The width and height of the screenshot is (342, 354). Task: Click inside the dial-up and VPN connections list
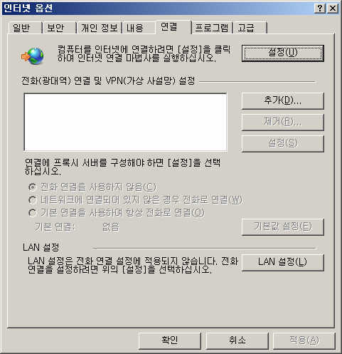(x=125, y=122)
